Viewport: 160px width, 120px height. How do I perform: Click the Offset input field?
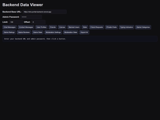click(38, 22)
